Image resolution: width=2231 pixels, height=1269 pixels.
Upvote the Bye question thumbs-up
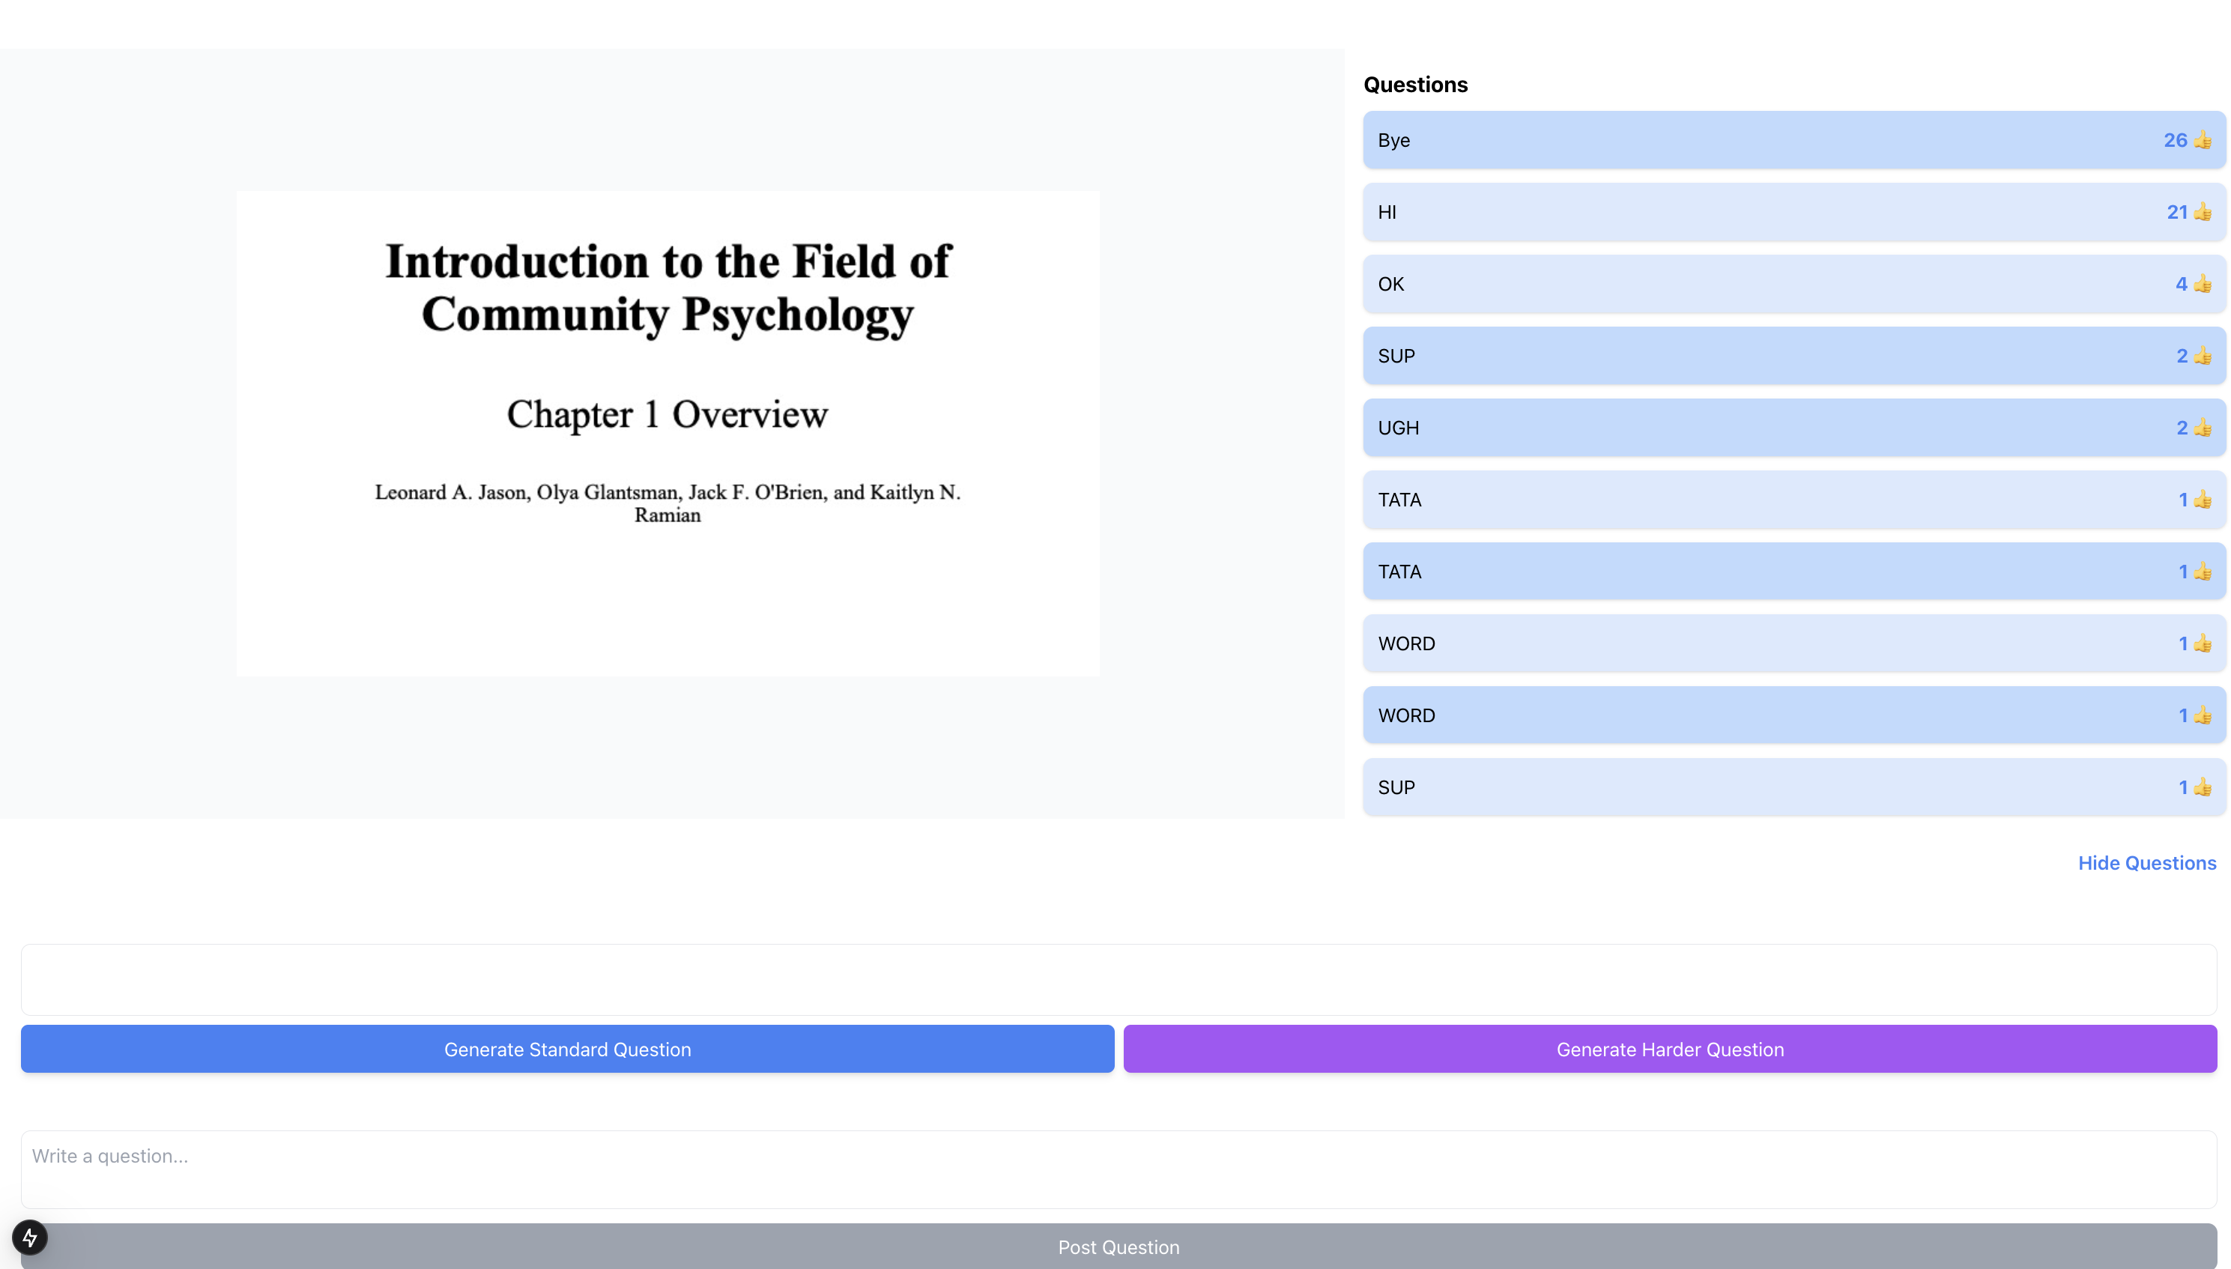tap(2203, 140)
